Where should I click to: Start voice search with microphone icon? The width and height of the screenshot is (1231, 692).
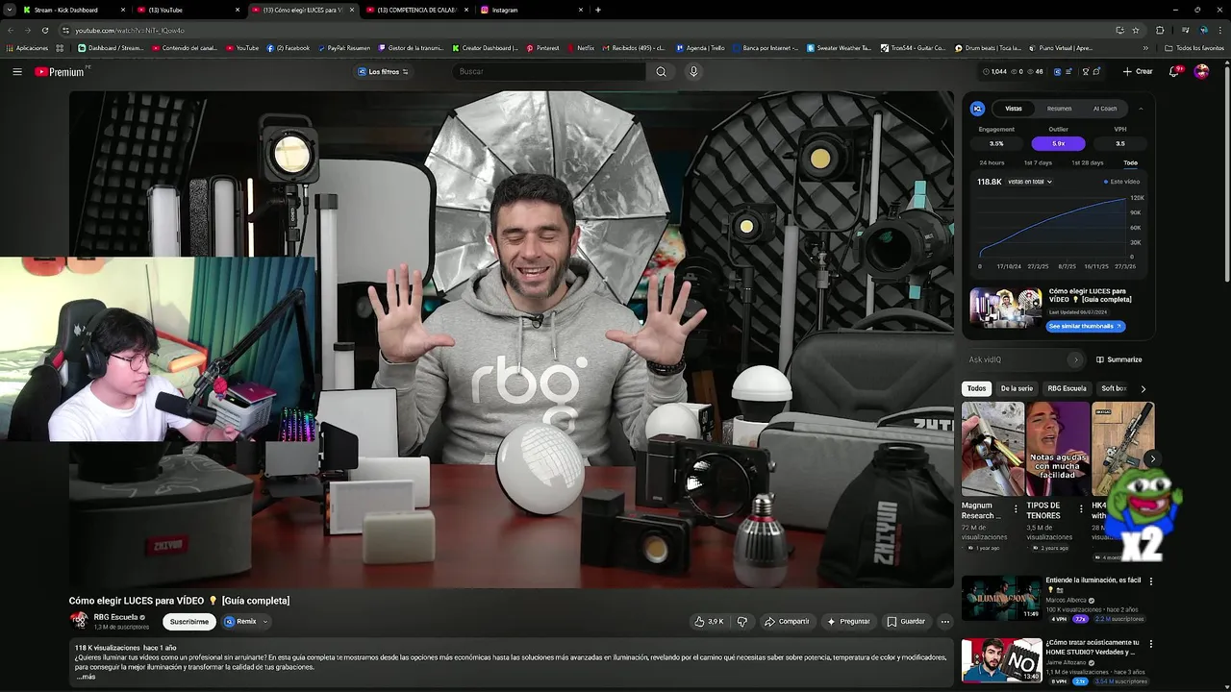693,71
